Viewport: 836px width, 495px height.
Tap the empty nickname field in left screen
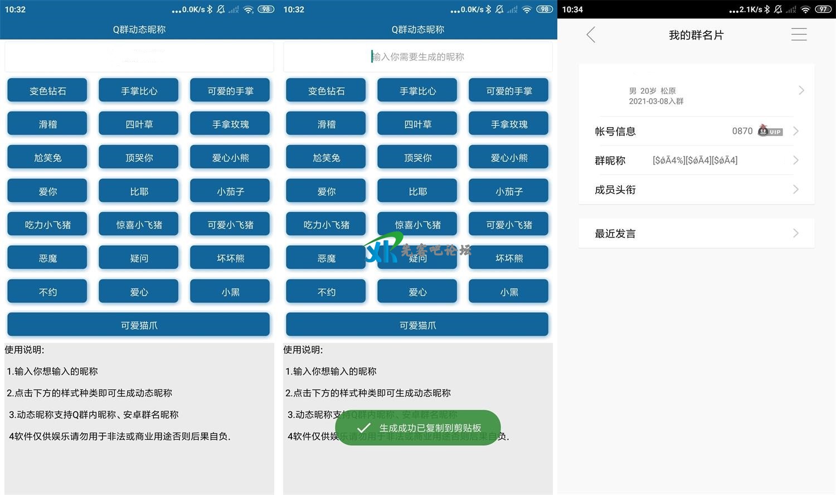[x=139, y=57]
